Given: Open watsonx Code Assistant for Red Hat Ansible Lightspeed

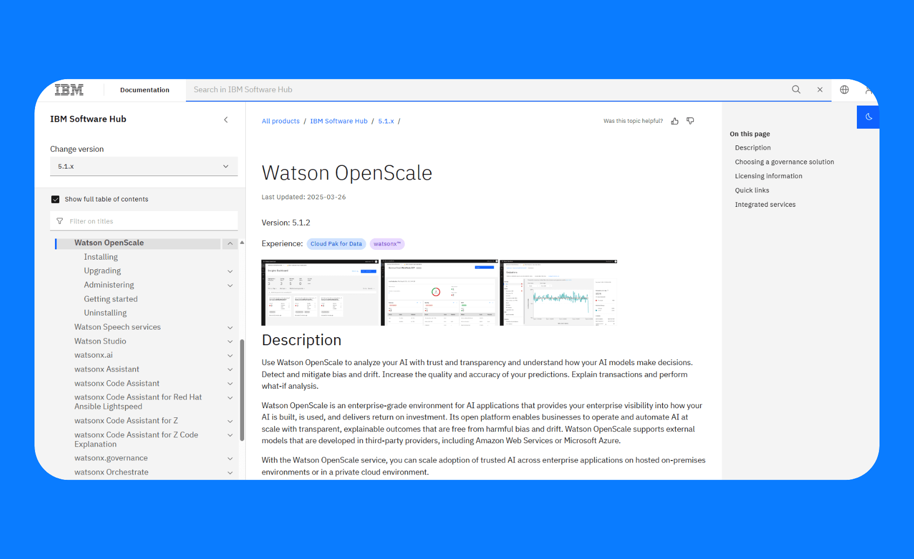Looking at the screenshot, I should point(138,402).
